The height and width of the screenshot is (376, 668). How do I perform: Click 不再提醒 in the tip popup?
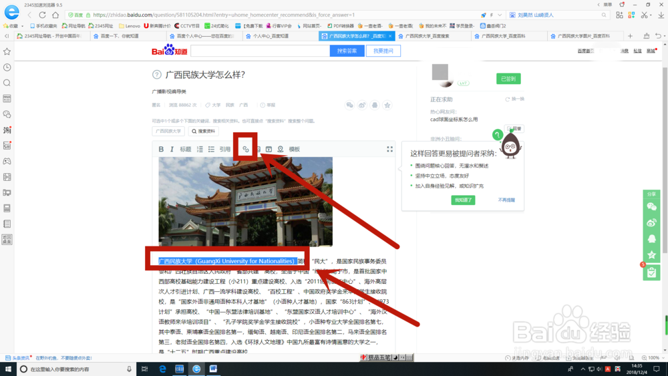(x=506, y=200)
